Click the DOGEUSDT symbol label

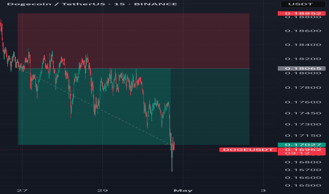coord(248,150)
